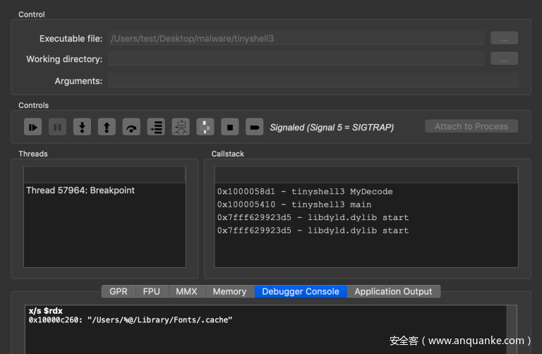Click the run-to-line list icon
The width and height of the screenshot is (542, 354).
pyautogui.click(x=156, y=127)
